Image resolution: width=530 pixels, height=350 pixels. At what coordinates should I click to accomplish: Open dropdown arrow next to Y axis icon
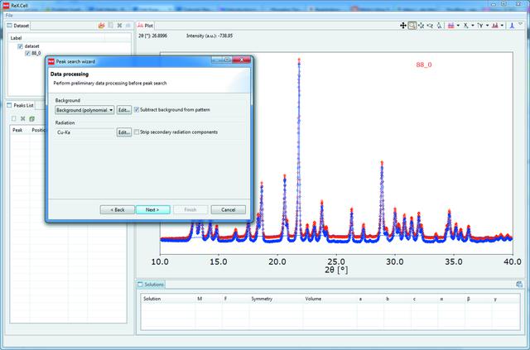pyautogui.click(x=487, y=26)
